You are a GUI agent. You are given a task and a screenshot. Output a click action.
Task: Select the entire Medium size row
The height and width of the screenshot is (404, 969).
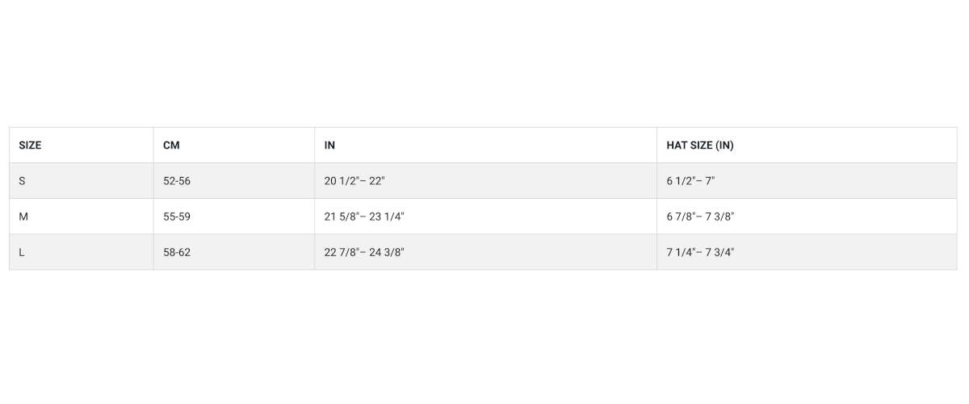tap(484, 217)
